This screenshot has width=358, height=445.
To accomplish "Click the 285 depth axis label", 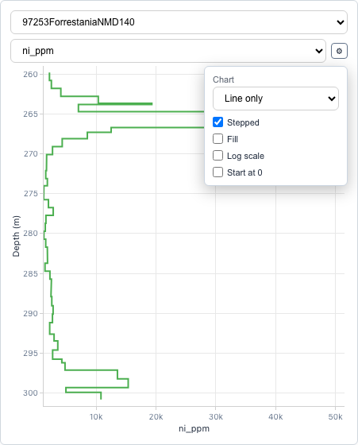I will coord(31,274).
